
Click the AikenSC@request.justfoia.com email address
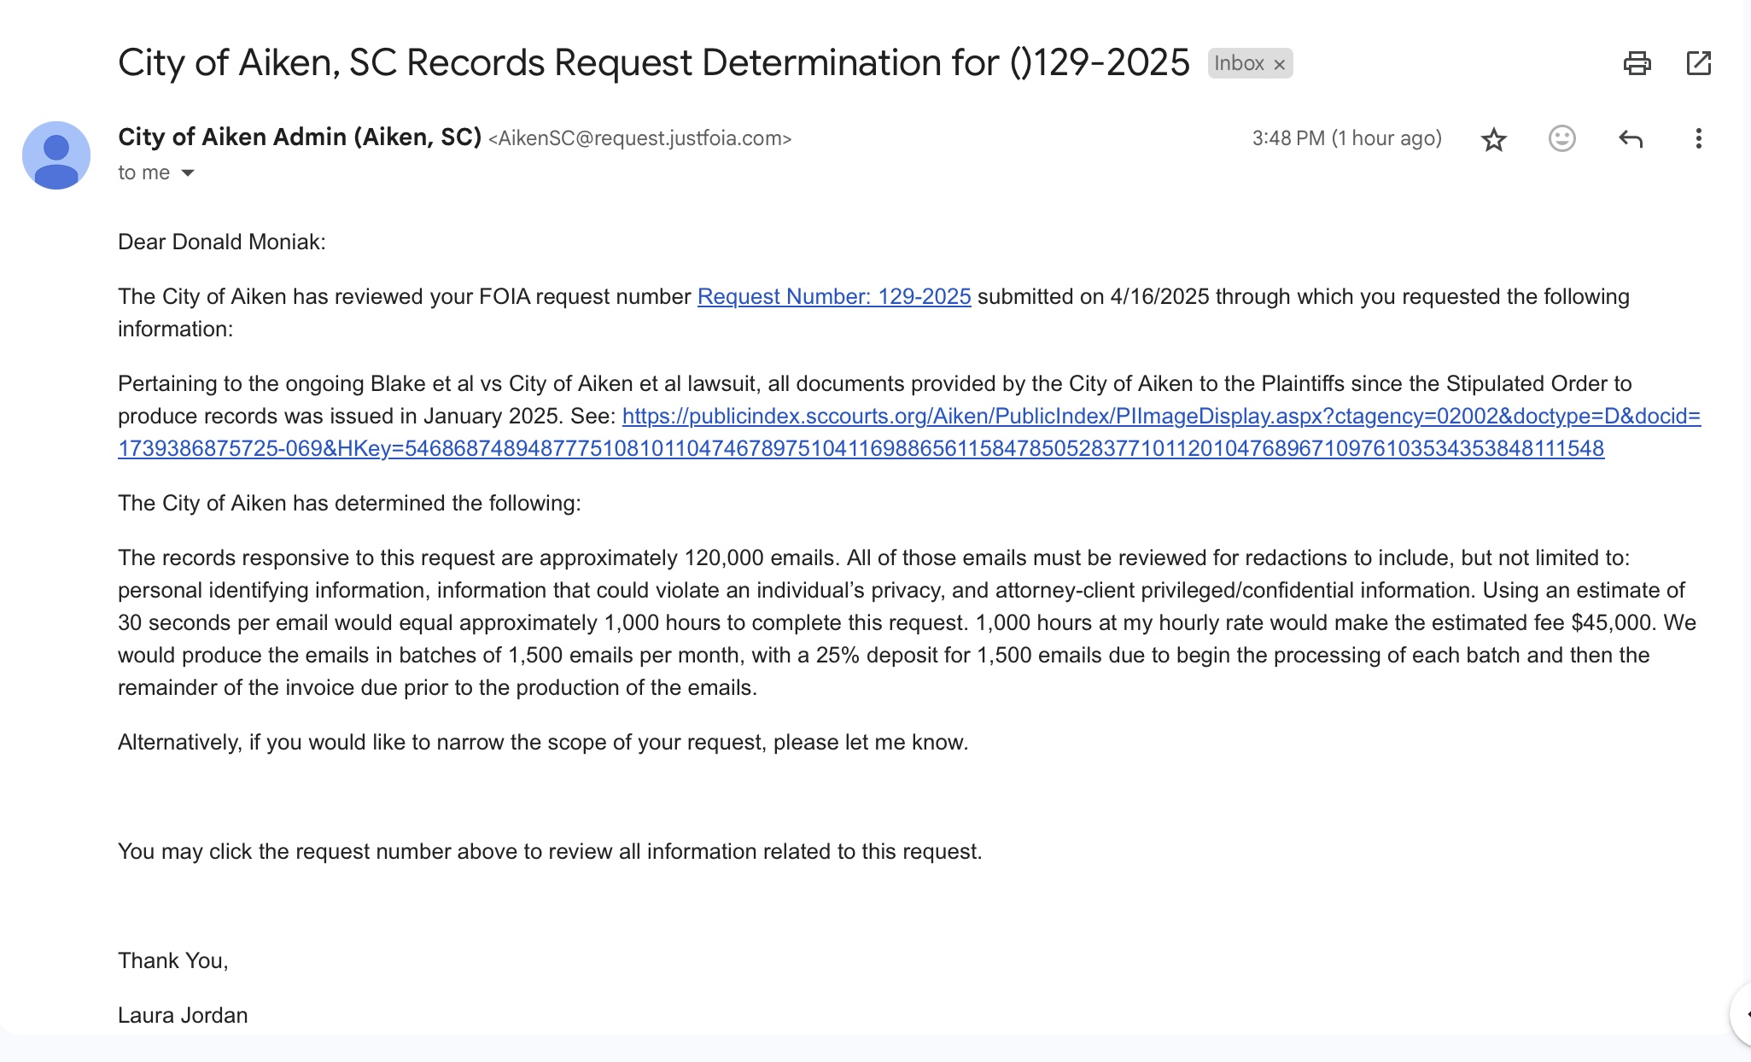point(640,138)
